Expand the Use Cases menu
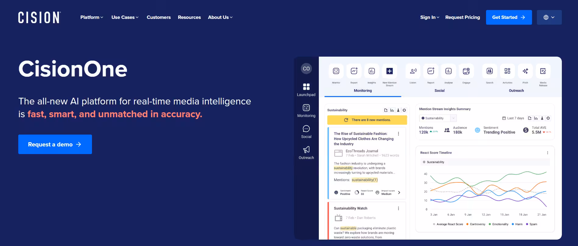Screen dimensions: 578x246 [x=125, y=17]
